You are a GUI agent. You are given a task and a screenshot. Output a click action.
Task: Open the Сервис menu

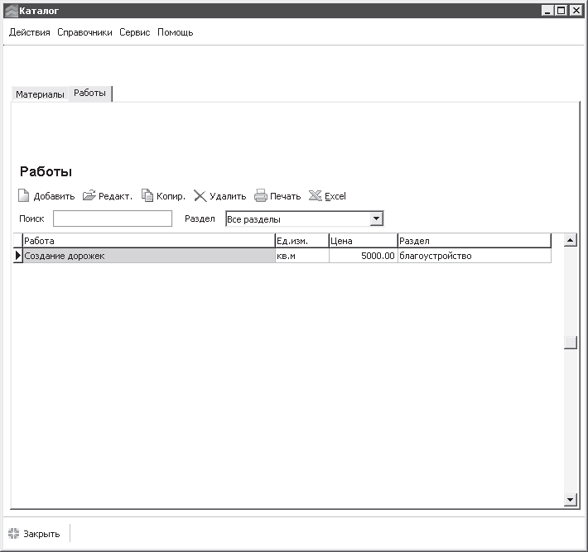click(x=135, y=32)
